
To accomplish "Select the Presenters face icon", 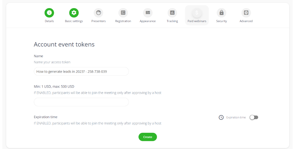I will click(98, 13).
